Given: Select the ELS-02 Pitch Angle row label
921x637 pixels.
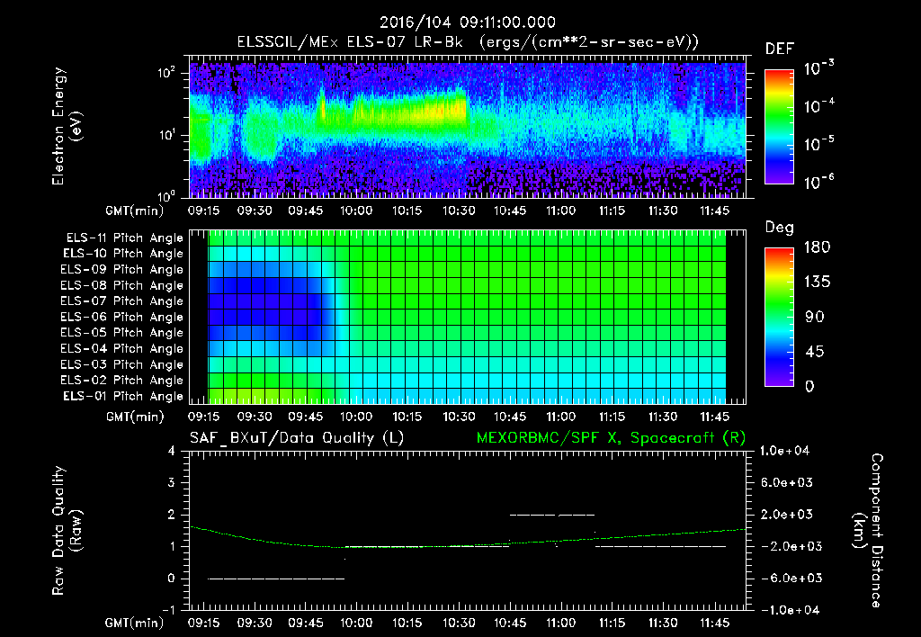Looking at the screenshot, I should pos(122,381).
